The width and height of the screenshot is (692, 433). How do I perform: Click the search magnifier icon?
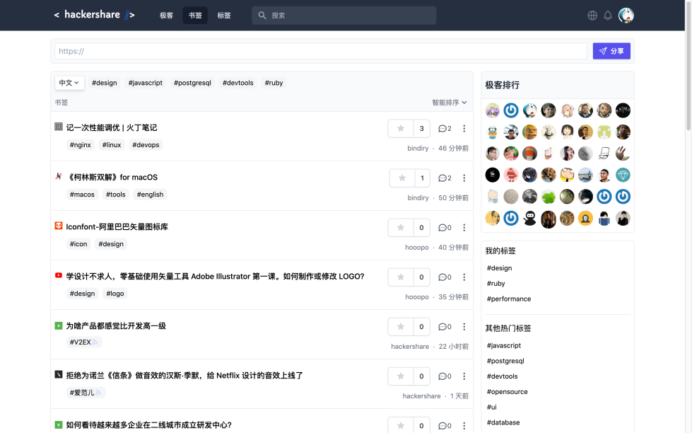tap(262, 16)
